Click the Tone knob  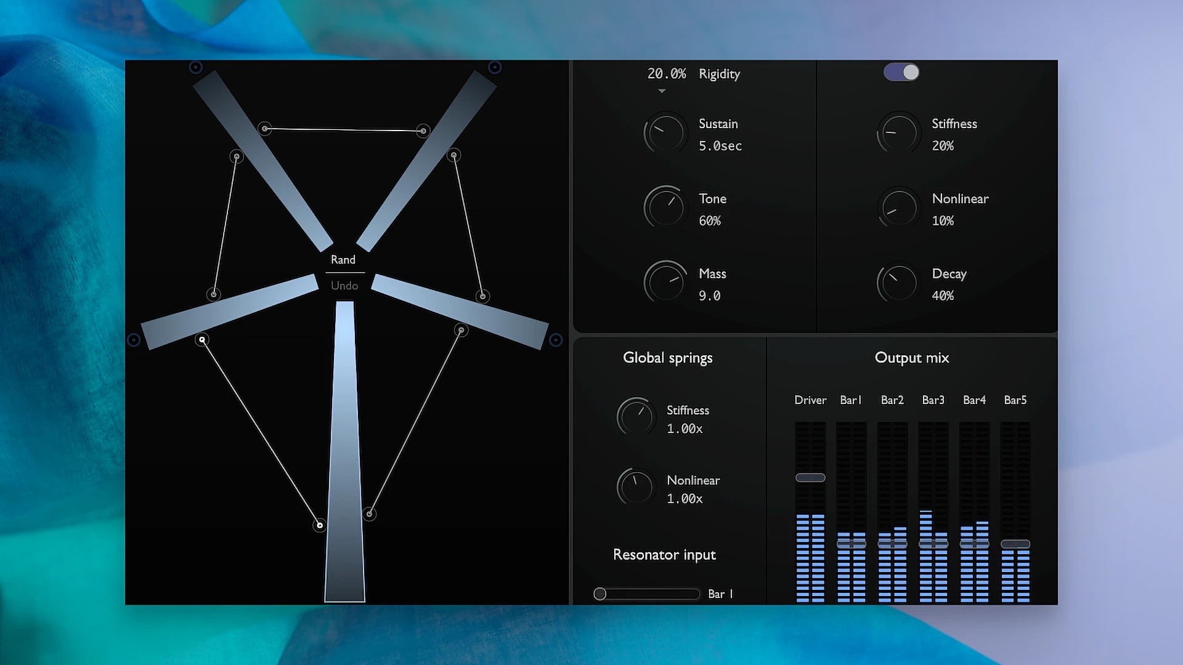666,208
